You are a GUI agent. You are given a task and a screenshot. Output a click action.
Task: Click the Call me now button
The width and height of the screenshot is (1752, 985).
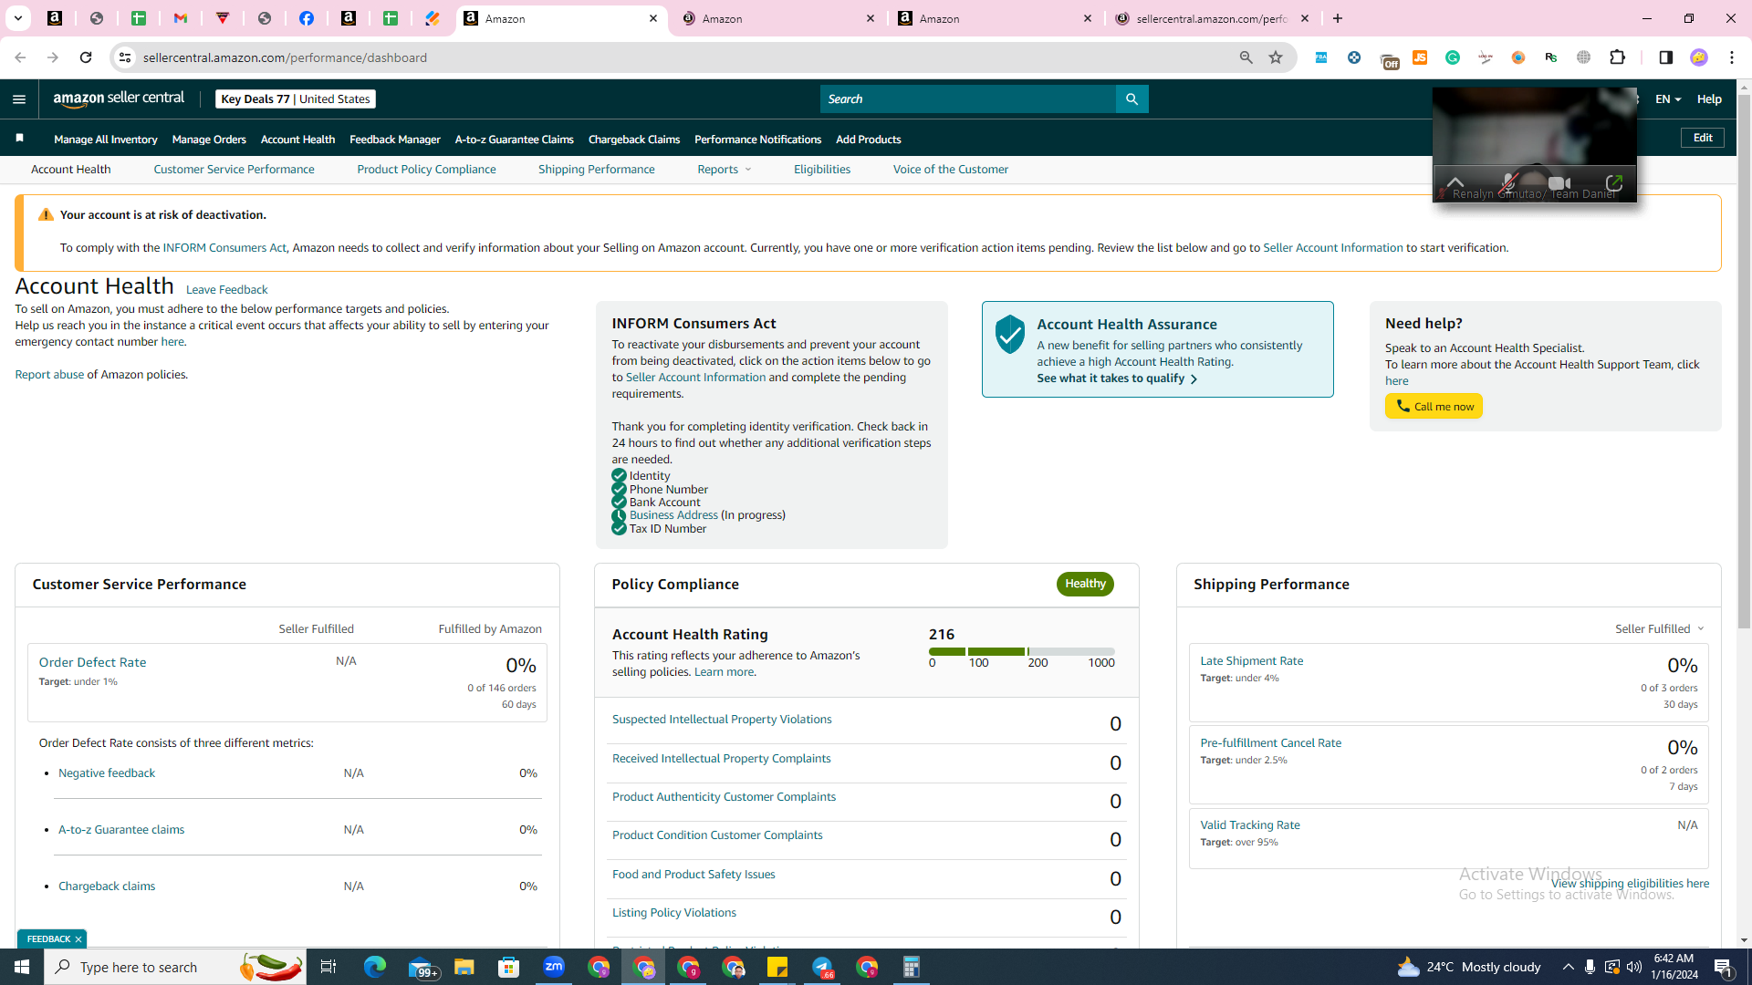click(x=1434, y=407)
